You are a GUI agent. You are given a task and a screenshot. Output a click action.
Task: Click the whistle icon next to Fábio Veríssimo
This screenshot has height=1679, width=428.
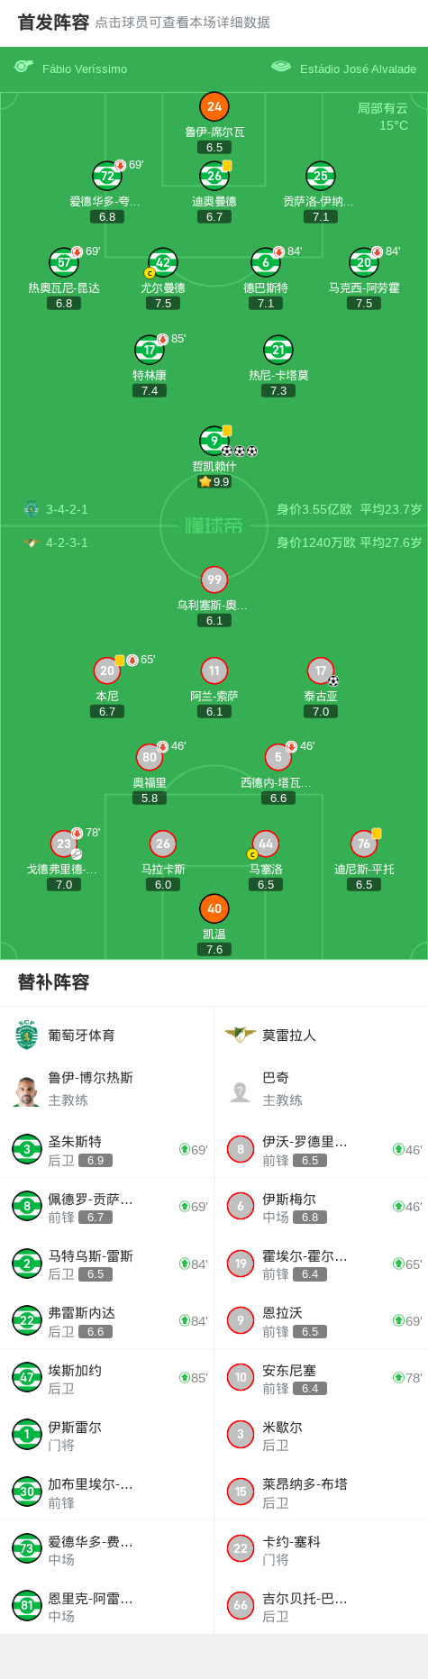point(23,67)
